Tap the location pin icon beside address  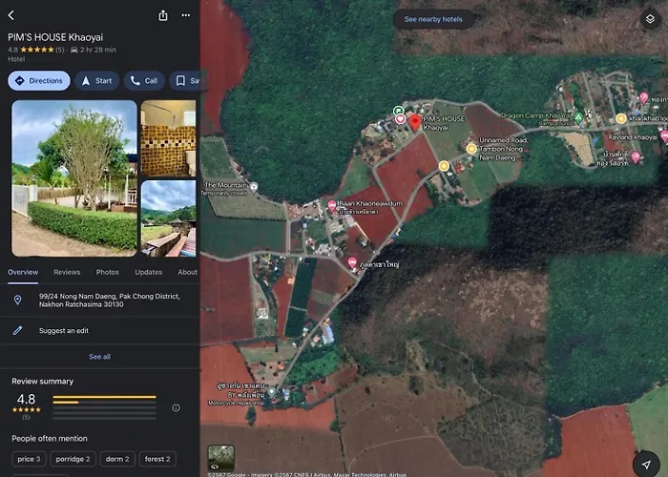17,301
